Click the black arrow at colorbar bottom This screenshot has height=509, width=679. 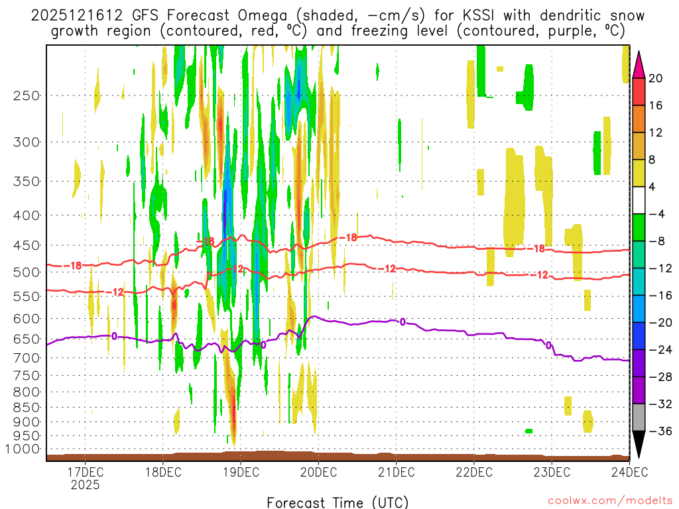[x=639, y=444]
